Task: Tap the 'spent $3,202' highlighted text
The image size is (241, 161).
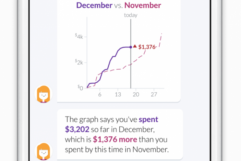Action: pyautogui.click(x=112, y=124)
